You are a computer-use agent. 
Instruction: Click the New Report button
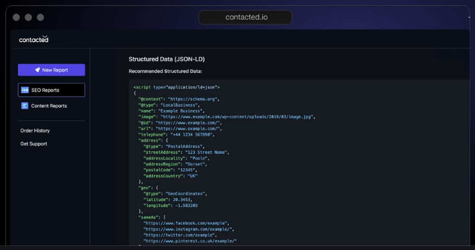(x=51, y=70)
